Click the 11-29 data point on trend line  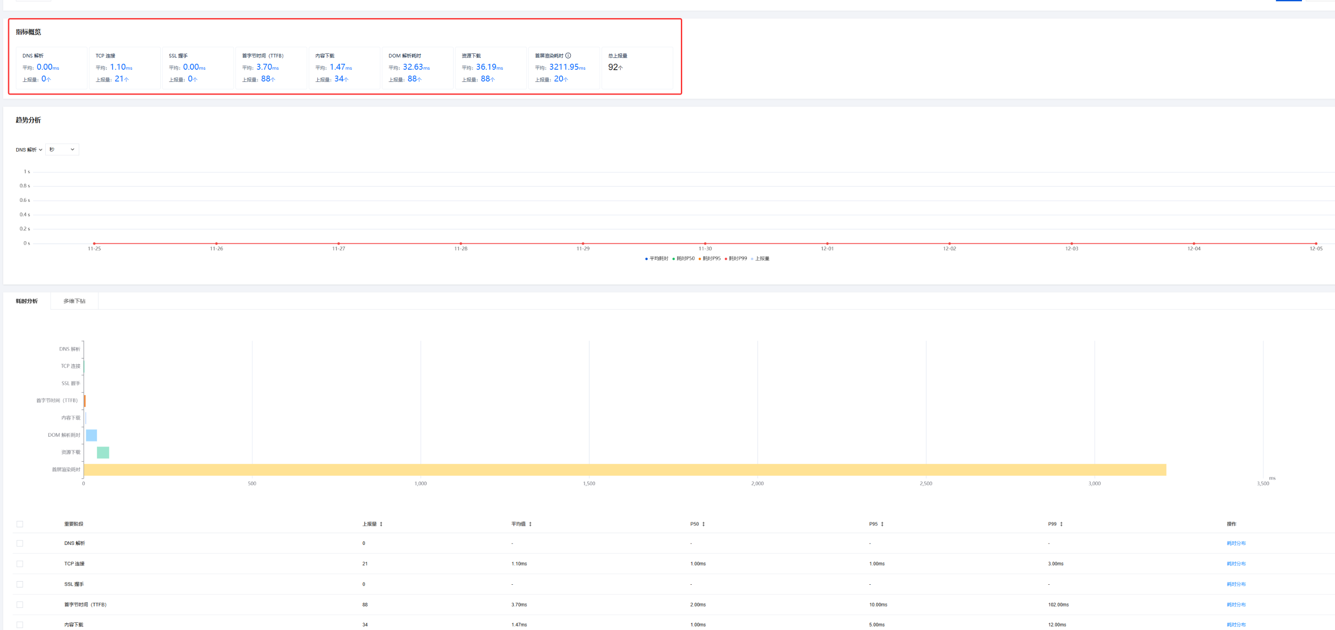pyautogui.click(x=583, y=243)
